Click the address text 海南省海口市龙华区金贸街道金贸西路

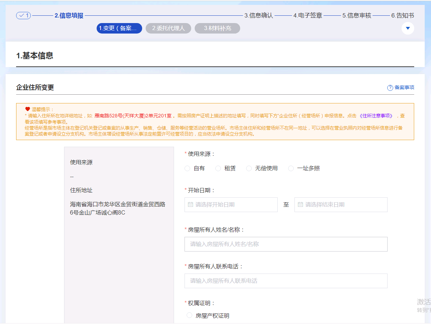point(118,204)
